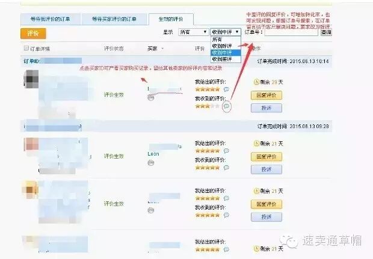The height and width of the screenshot is (259, 373).
Task: Click 订单完成时间 2015.06.13 10:14 text
Action: 293,61
